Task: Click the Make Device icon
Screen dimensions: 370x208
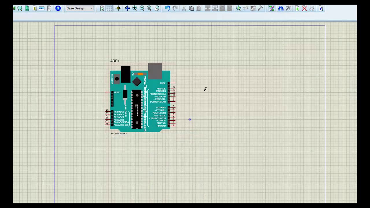Action: click(x=246, y=8)
